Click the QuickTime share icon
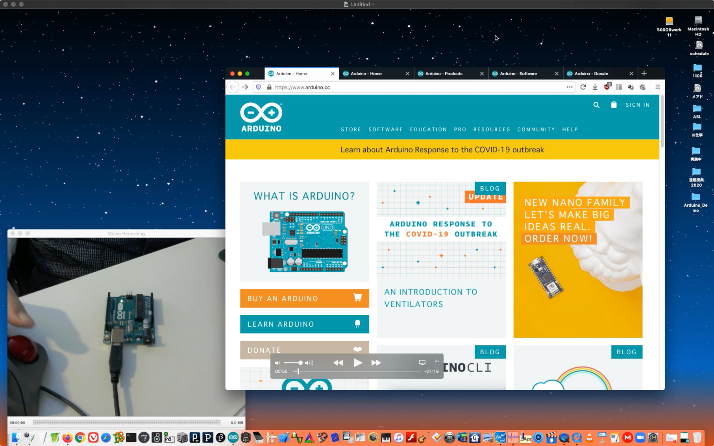The height and width of the screenshot is (446, 714). coord(437,363)
